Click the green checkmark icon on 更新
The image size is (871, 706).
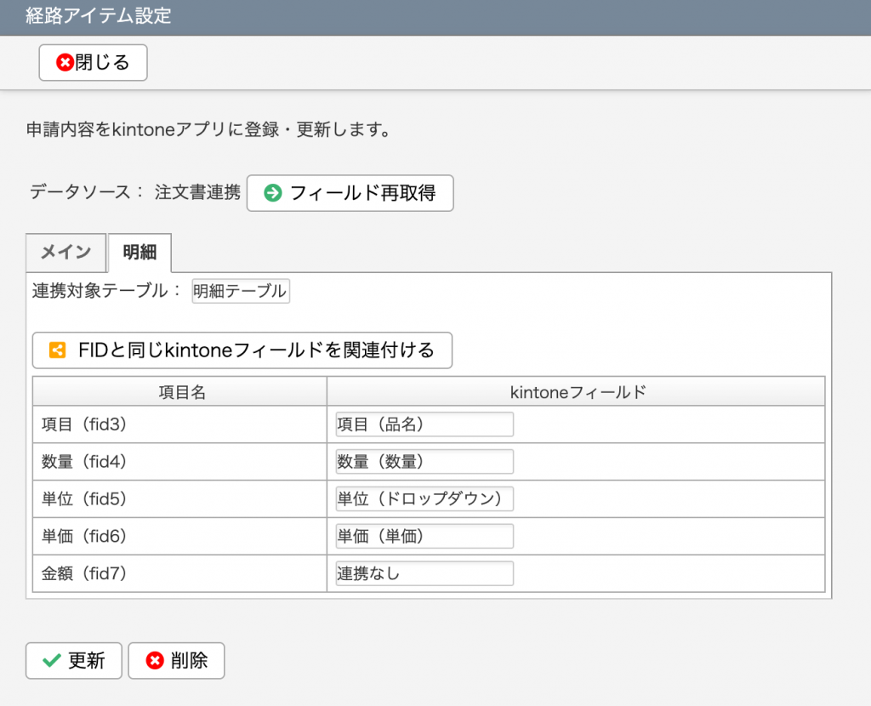[52, 660]
